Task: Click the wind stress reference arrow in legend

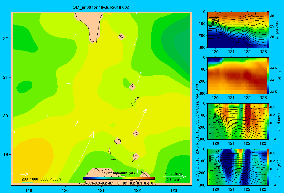Action: (175, 177)
